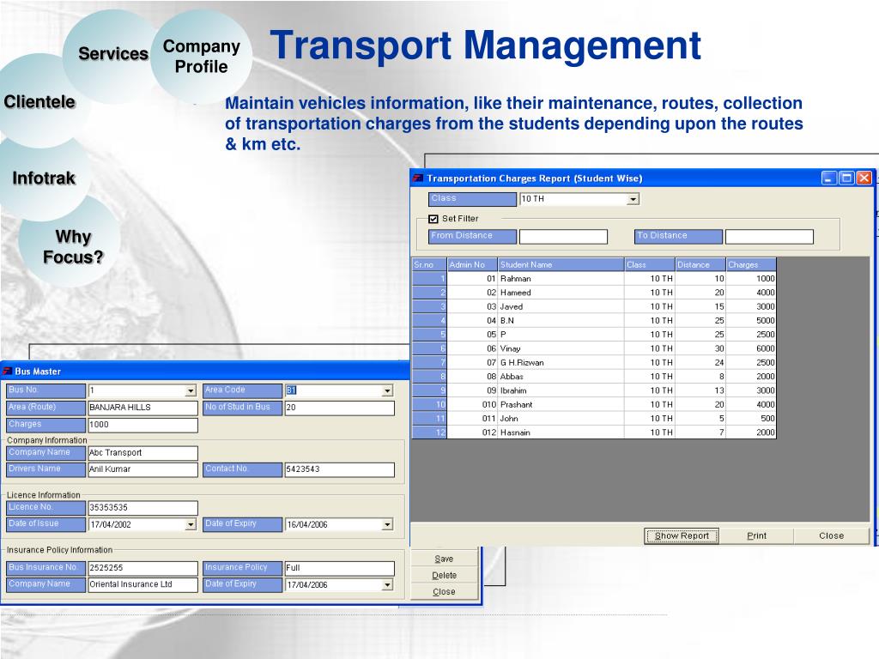Click the student name Hameed
This screenshot has height=659, width=879.
(516, 293)
